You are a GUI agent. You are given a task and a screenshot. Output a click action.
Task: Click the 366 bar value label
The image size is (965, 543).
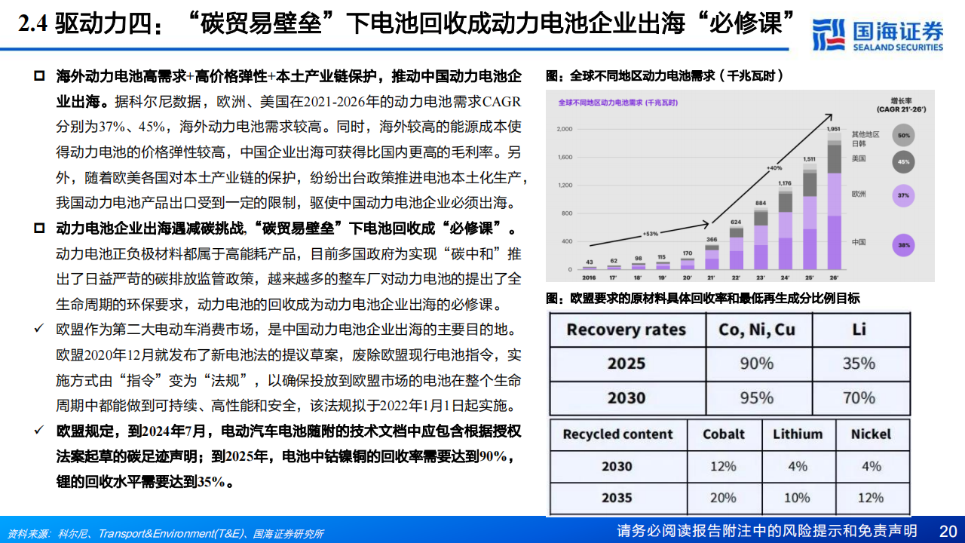712,240
